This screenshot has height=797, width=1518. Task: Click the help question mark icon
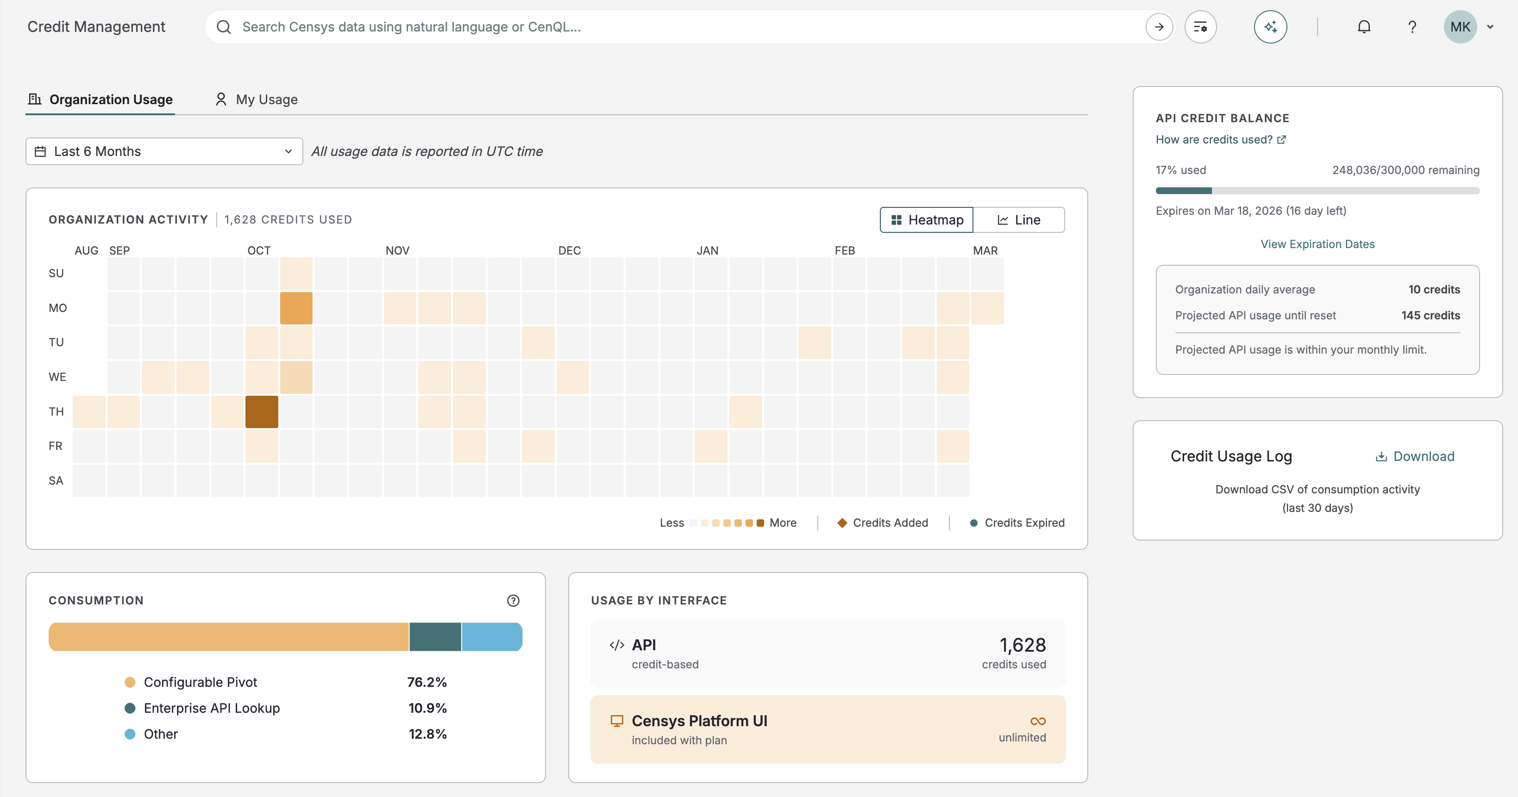point(1412,27)
